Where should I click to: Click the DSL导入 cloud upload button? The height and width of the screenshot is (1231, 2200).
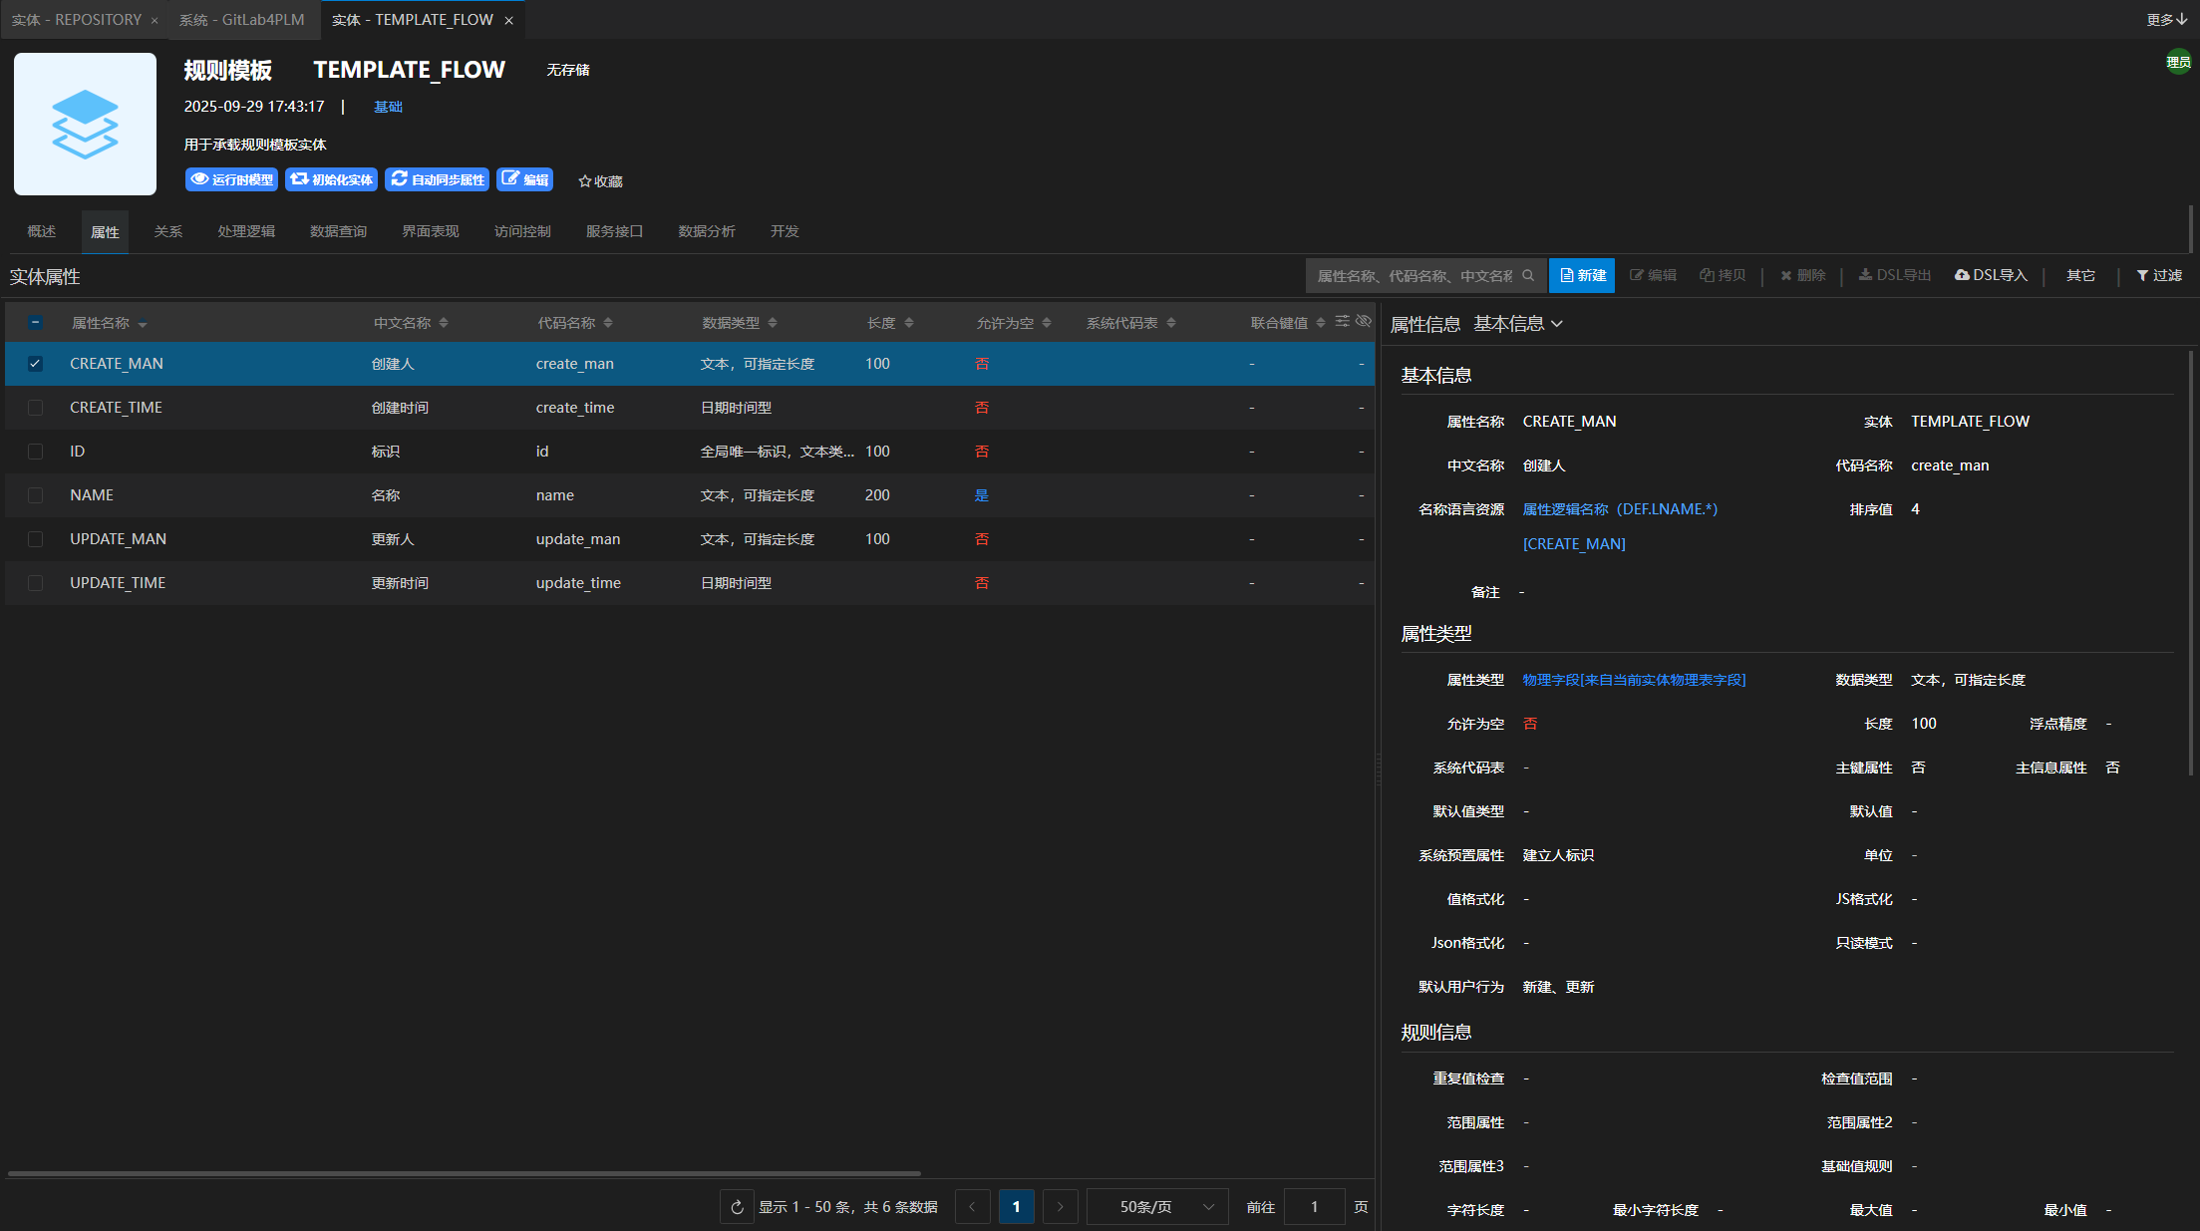pos(1991,276)
